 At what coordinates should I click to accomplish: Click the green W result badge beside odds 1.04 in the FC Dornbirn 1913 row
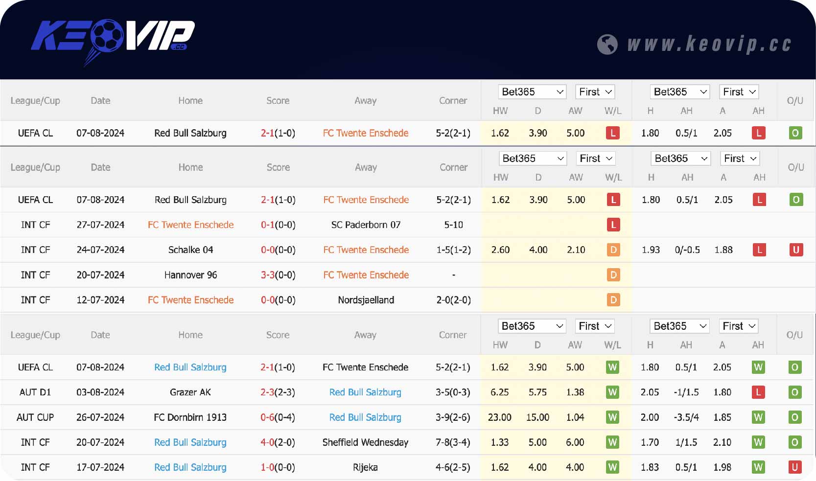pyautogui.click(x=612, y=417)
